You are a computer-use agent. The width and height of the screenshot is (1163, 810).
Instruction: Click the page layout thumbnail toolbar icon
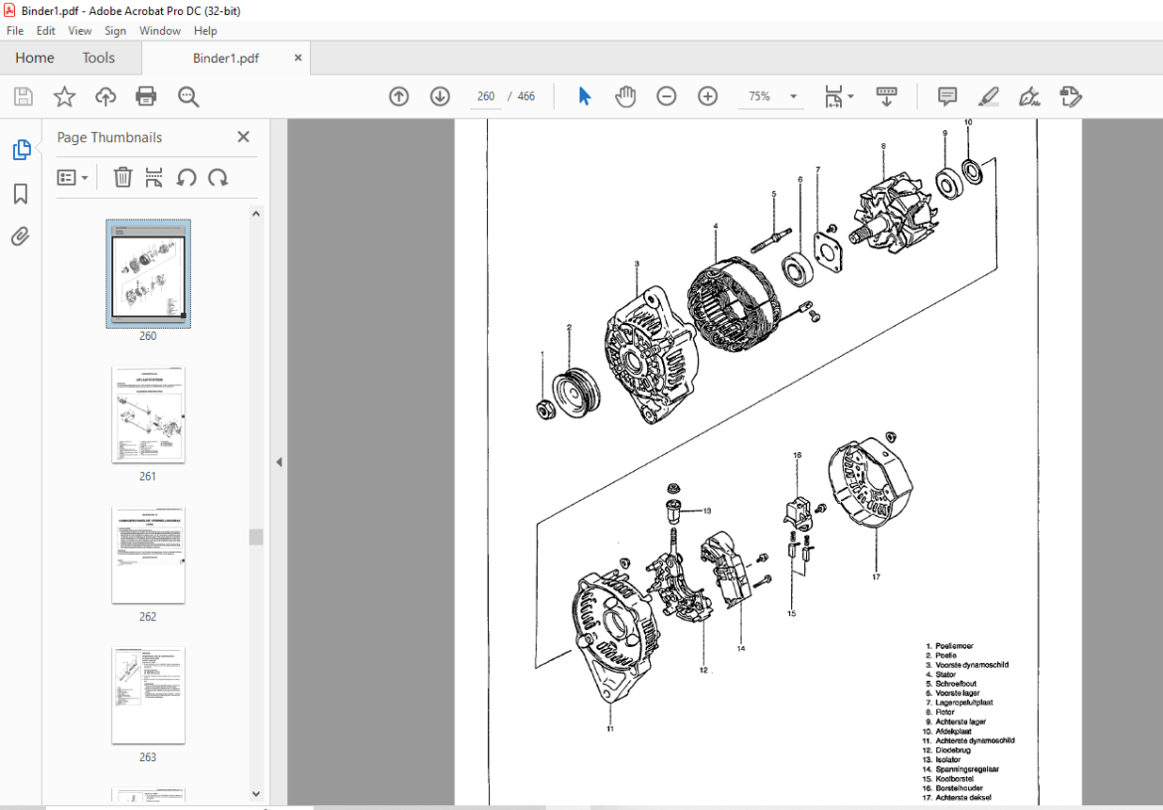[153, 177]
